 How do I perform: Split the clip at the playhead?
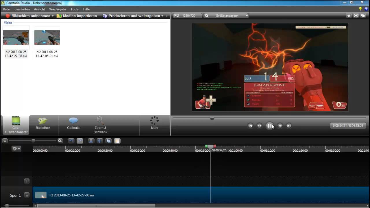pyautogui.click(x=100, y=141)
